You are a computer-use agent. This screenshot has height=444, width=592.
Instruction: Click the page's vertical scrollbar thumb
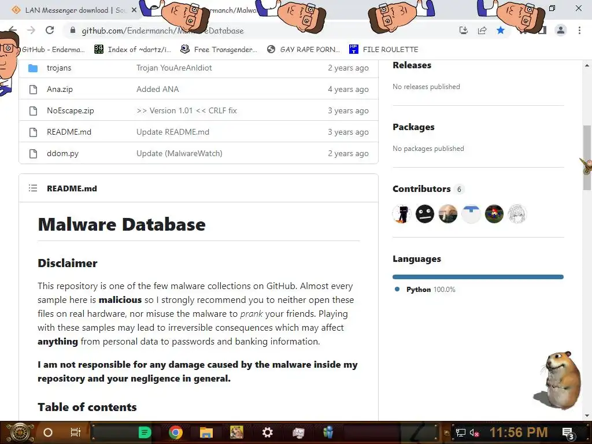click(x=587, y=158)
